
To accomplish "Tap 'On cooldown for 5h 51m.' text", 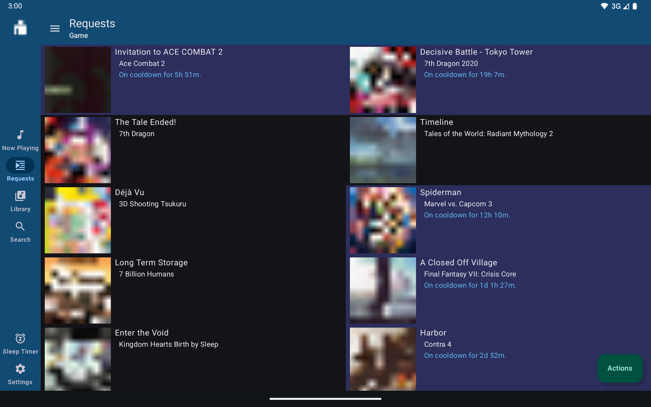I will pos(160,75).
